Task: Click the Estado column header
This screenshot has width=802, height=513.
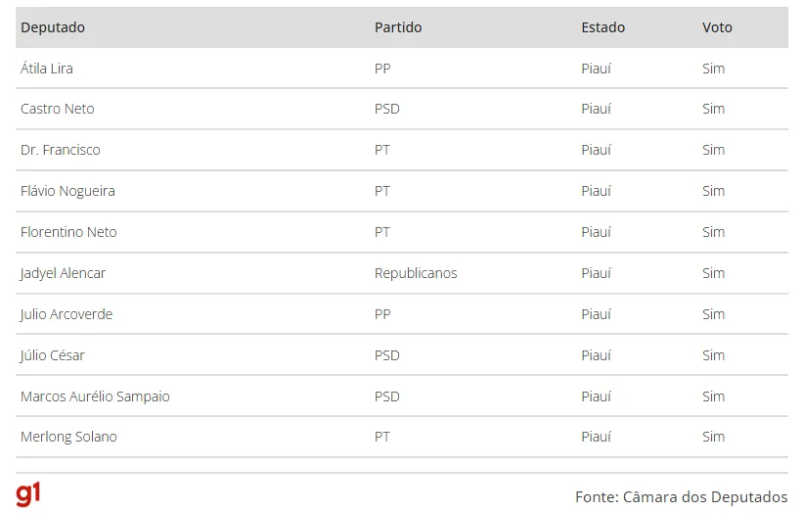Action: pos(603,27)
